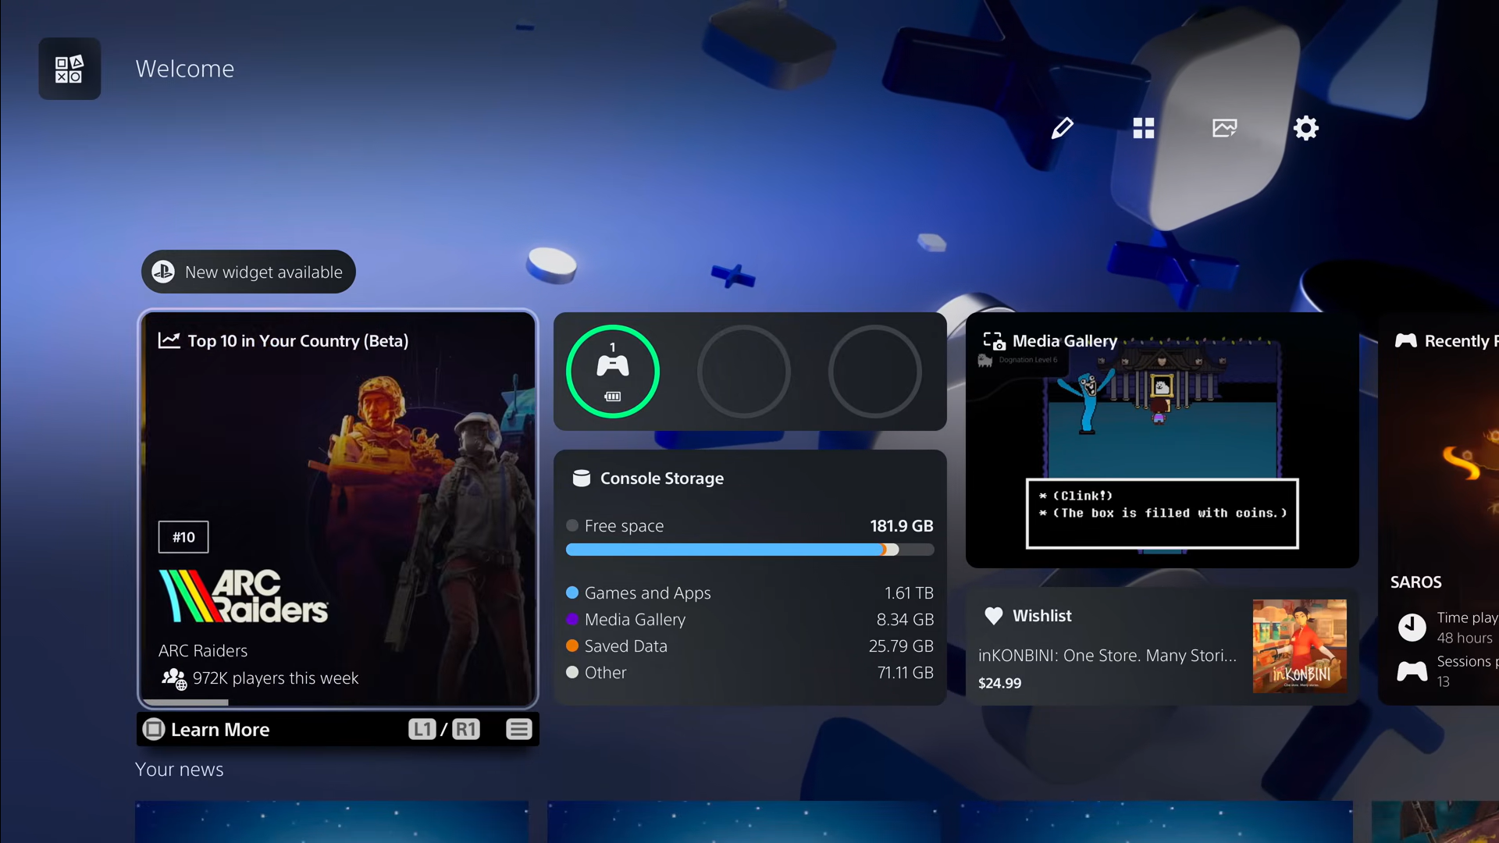The image size is (1499, 843).
Task: Open the first news card thumbnail
Action: pyautogui.click(x=332, y=822)
